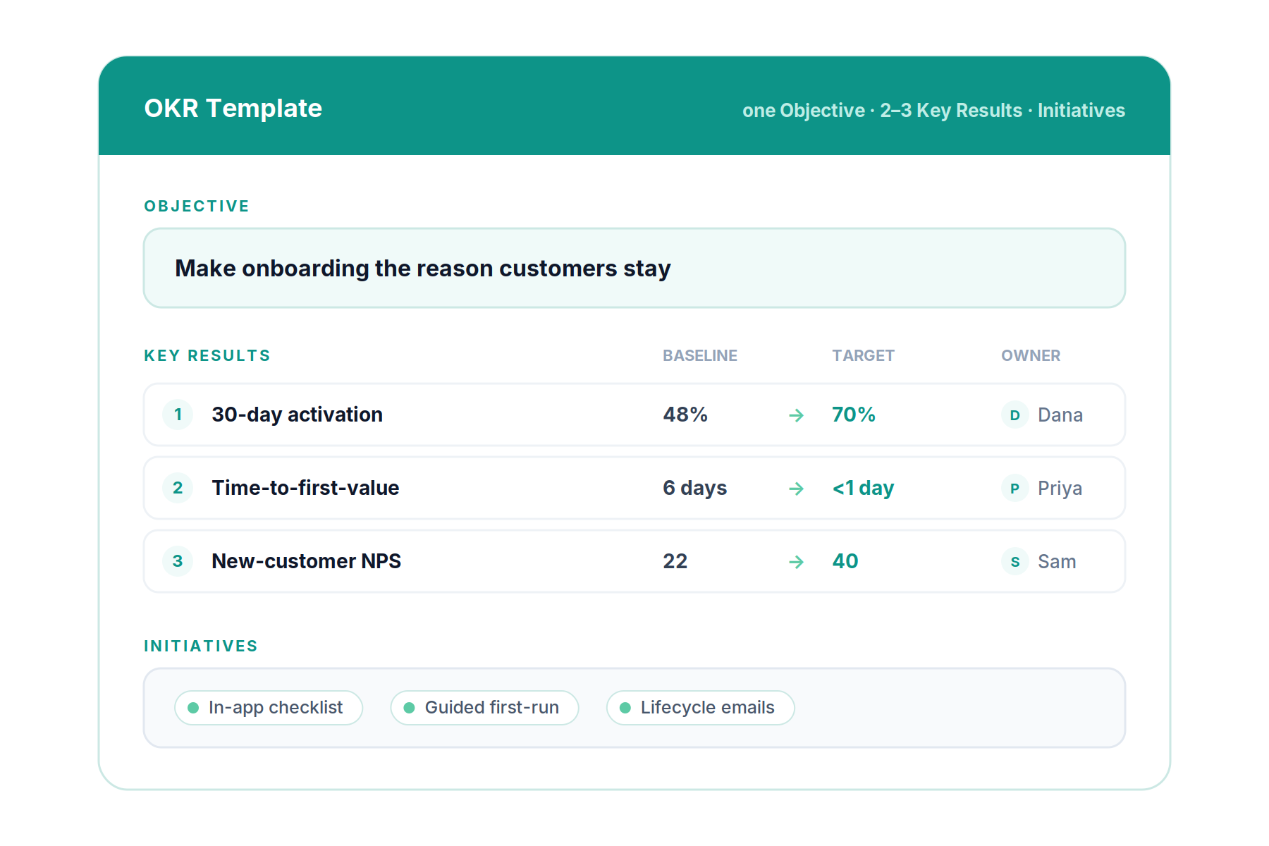Viewport: 1269px width, 846px height.
Task: Click owner name Dana
Action: 1060,415
